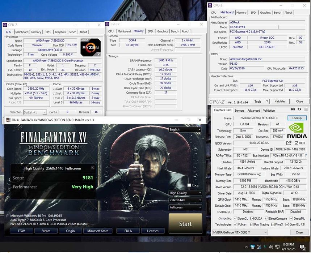This screenshot has height=253, width=311.
Task: Switch to the Sensors tab in GPU-Z
Action: click(x=239, y=111)
